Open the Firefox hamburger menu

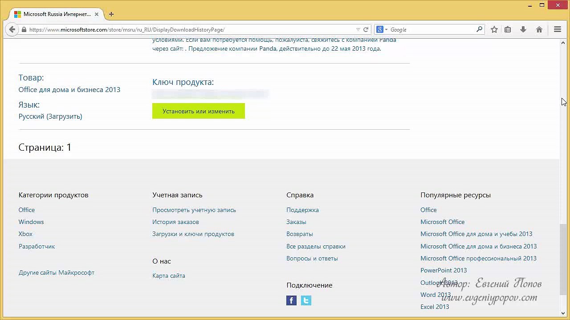(558, 29)
